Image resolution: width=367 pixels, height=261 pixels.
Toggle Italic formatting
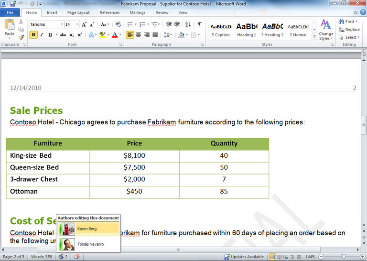(42, 35)
